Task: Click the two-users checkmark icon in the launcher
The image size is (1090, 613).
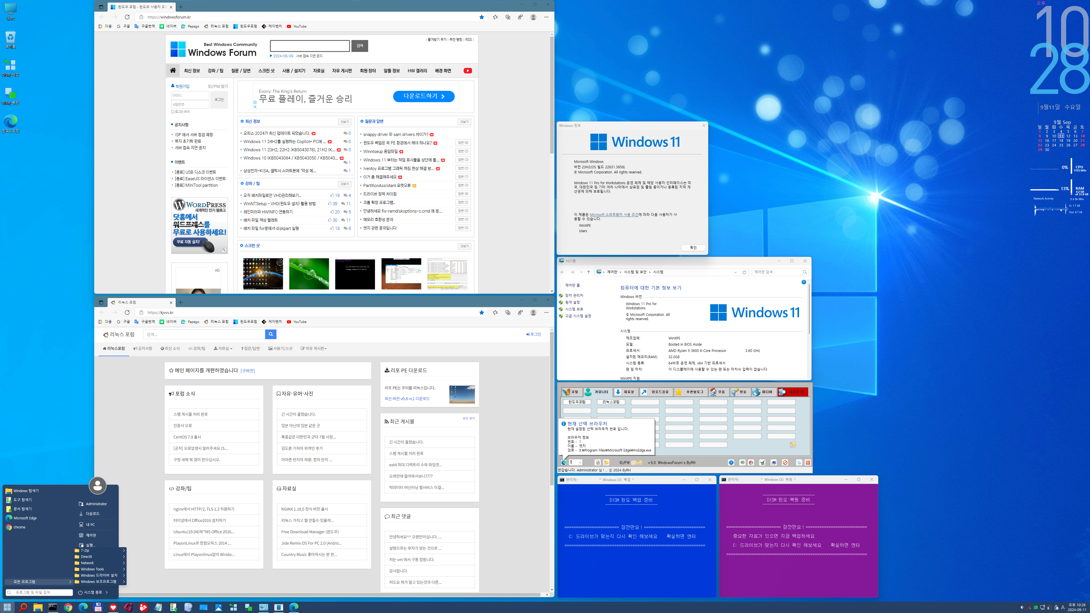Action: tap(762, 463)
